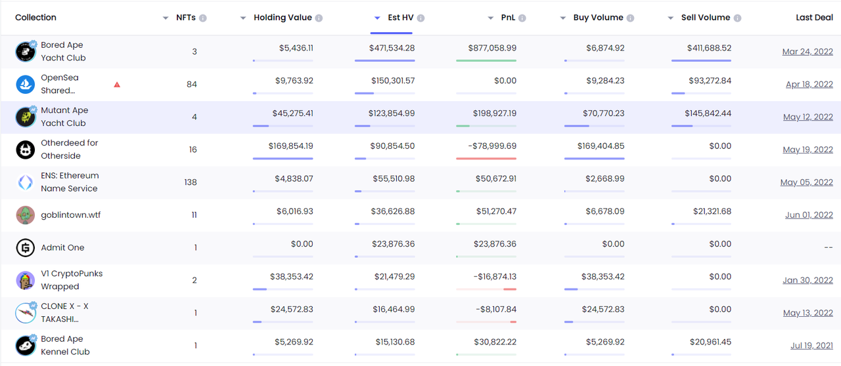Click the $150,301.57 Est HV value

[x=392, y=81]
